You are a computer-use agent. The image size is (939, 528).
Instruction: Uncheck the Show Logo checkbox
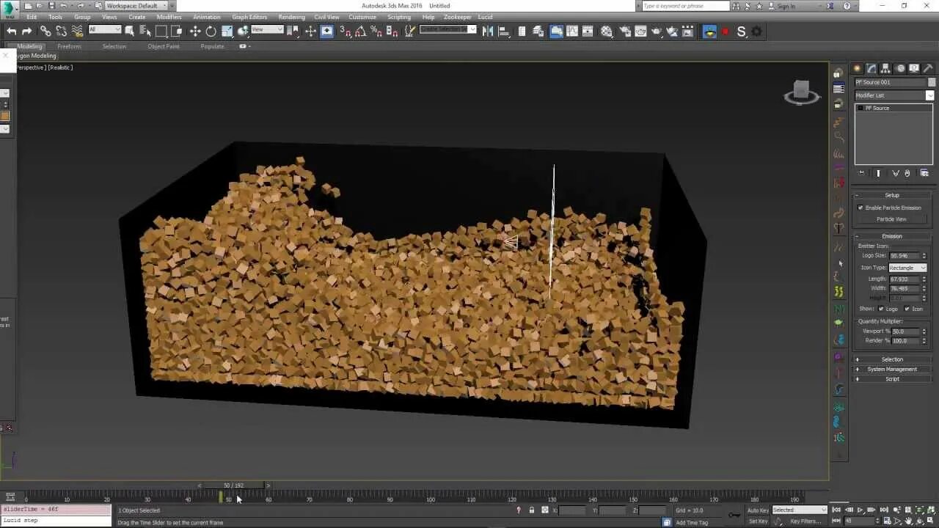tap(881, 309)
